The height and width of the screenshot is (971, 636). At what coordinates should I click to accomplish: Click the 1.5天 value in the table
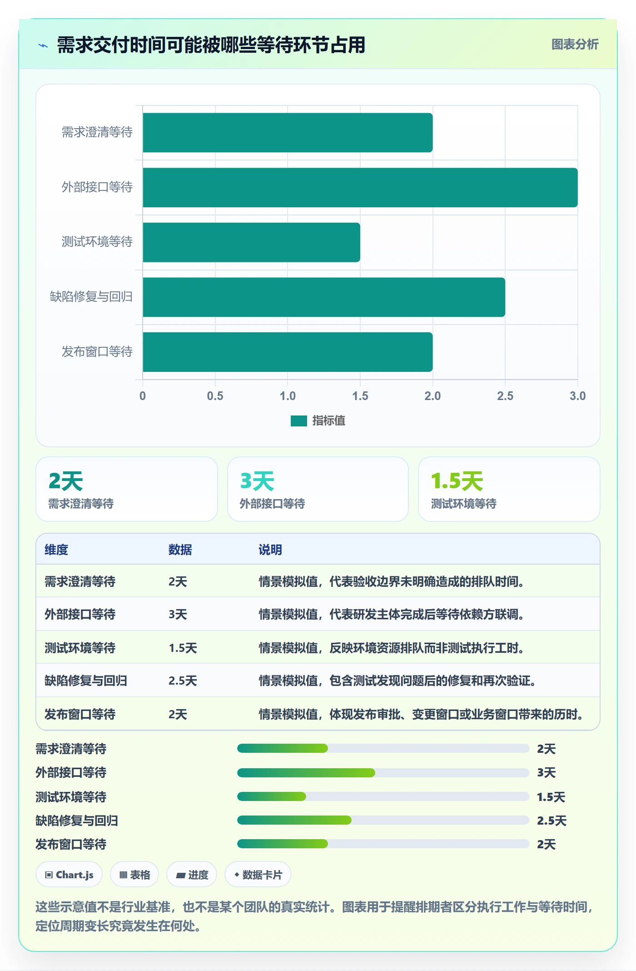pos(183,648)
